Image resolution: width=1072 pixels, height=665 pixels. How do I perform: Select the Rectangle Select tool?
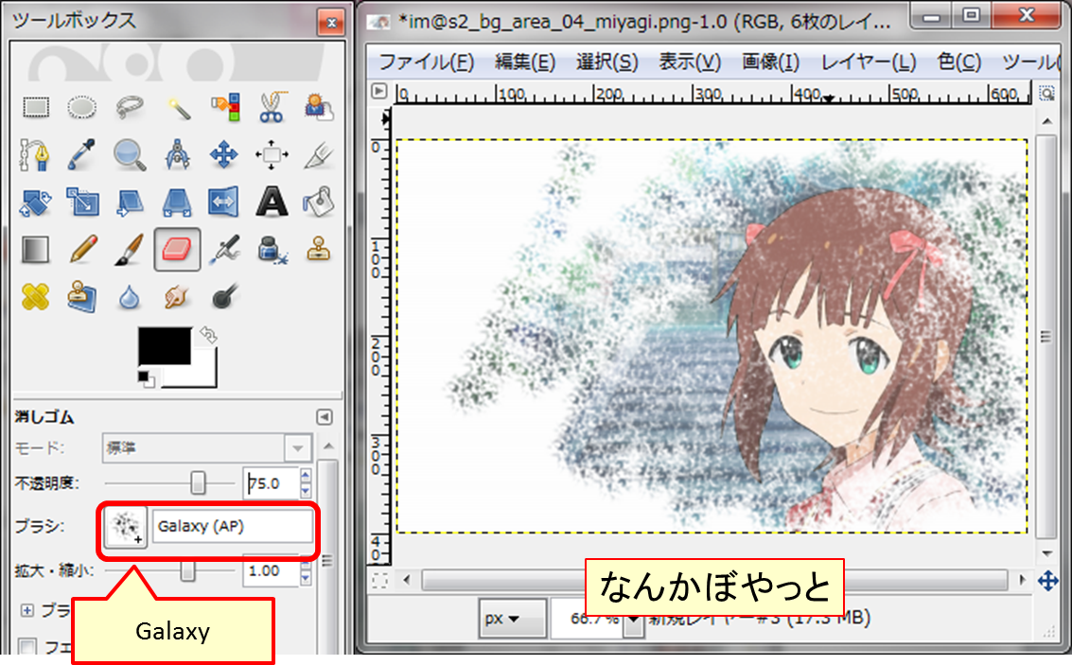click(36, 107)
